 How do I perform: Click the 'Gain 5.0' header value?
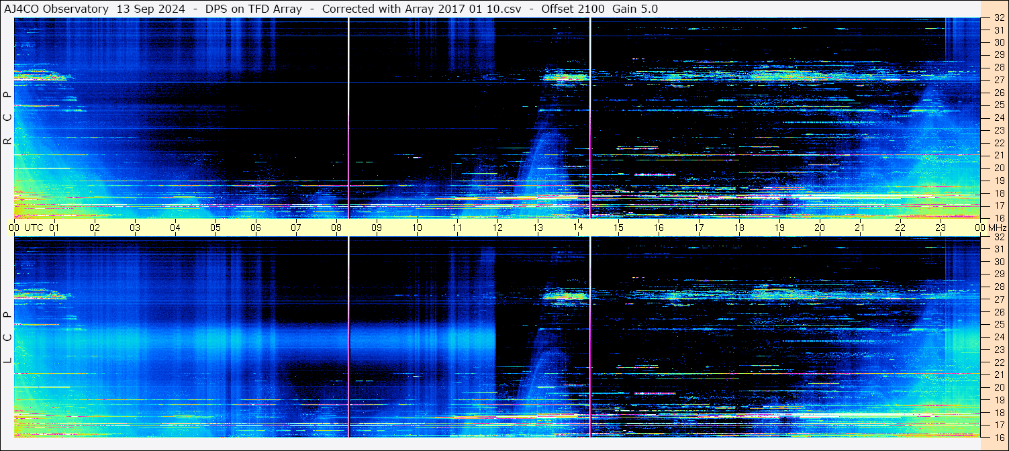pos(635,9)
